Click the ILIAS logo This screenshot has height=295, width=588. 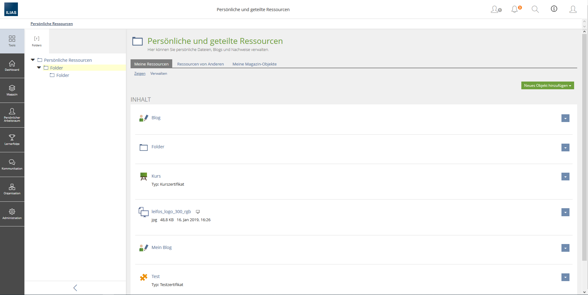click(x=11, y=9)
